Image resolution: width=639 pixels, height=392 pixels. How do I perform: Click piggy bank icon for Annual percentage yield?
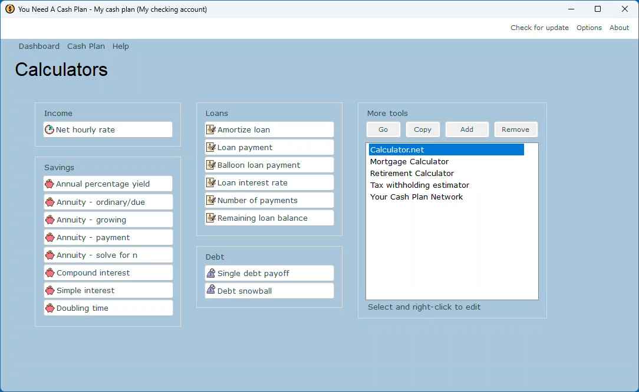click(50, 184)
